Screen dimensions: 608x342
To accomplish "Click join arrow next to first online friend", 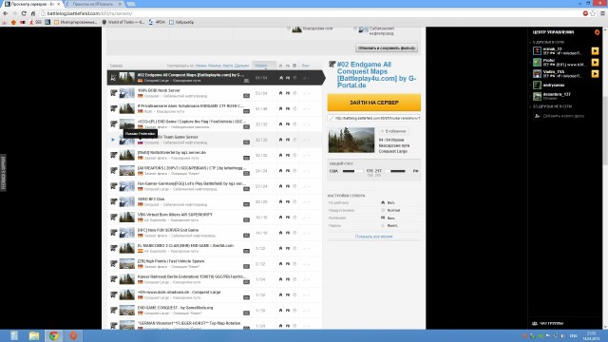I will click(595, 50).
